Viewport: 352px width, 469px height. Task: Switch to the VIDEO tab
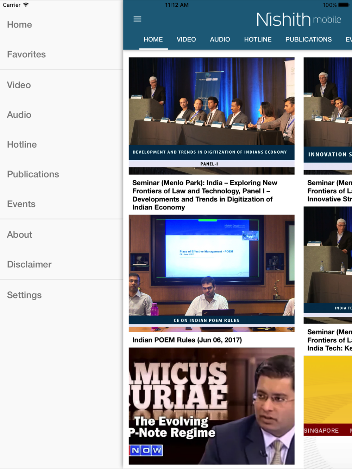tap(186, 40)
